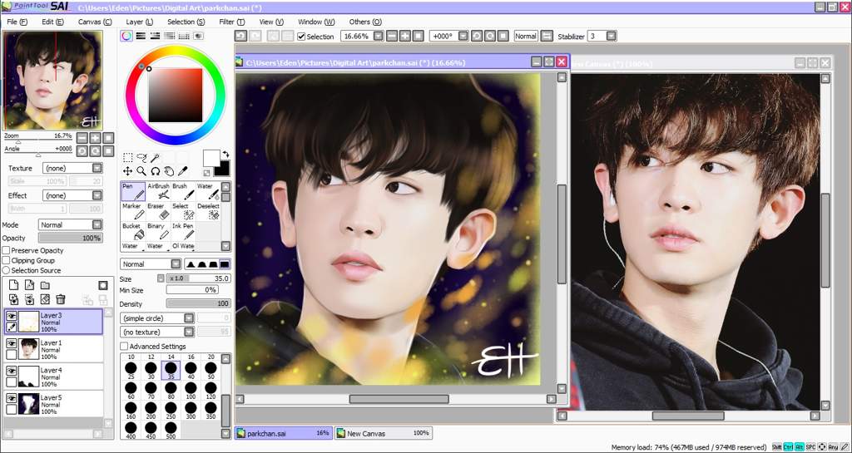Screen dimensions: 852x453
Task: Create a new normal layer
Action: click(x=14, y=285)
